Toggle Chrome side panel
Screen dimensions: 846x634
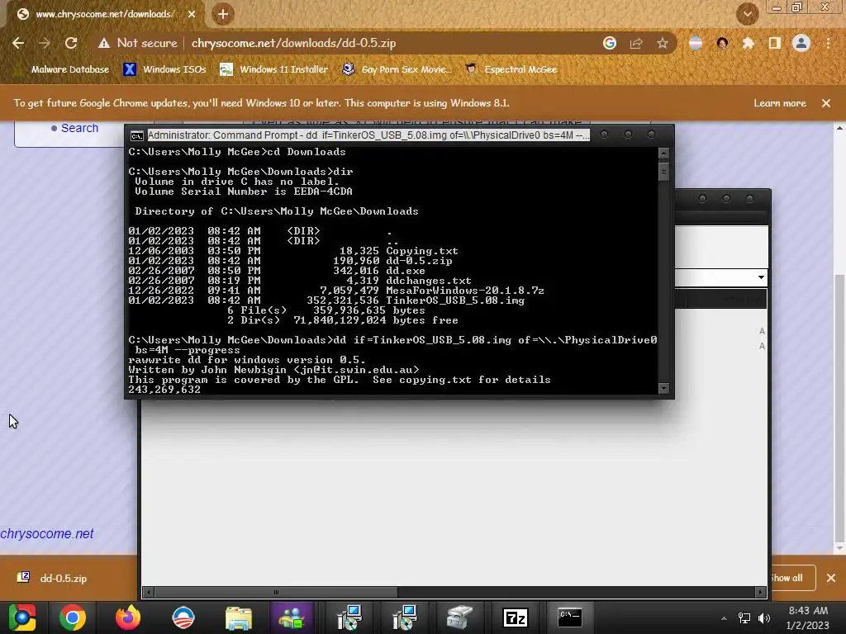[x=775, y=43]
